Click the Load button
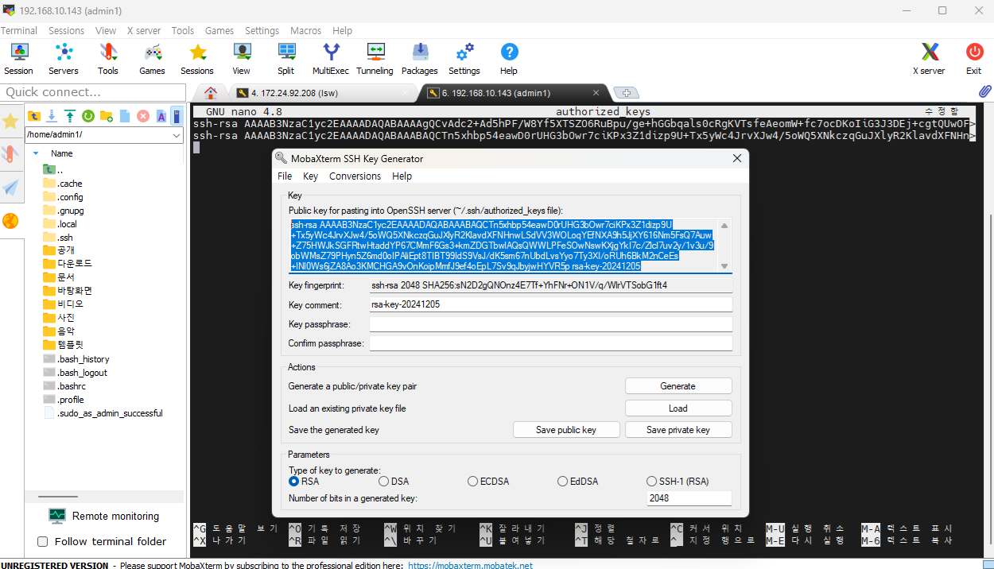 point(678,408)
